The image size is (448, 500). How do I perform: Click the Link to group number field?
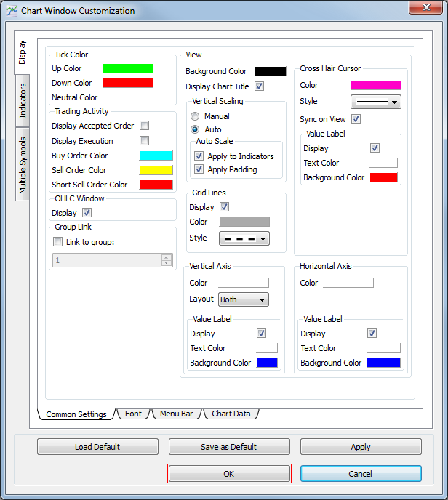(x=107, y=259)
